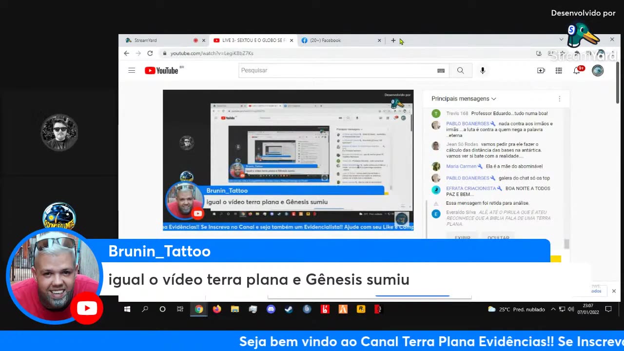Open the Windows notification center

(608, 309)
